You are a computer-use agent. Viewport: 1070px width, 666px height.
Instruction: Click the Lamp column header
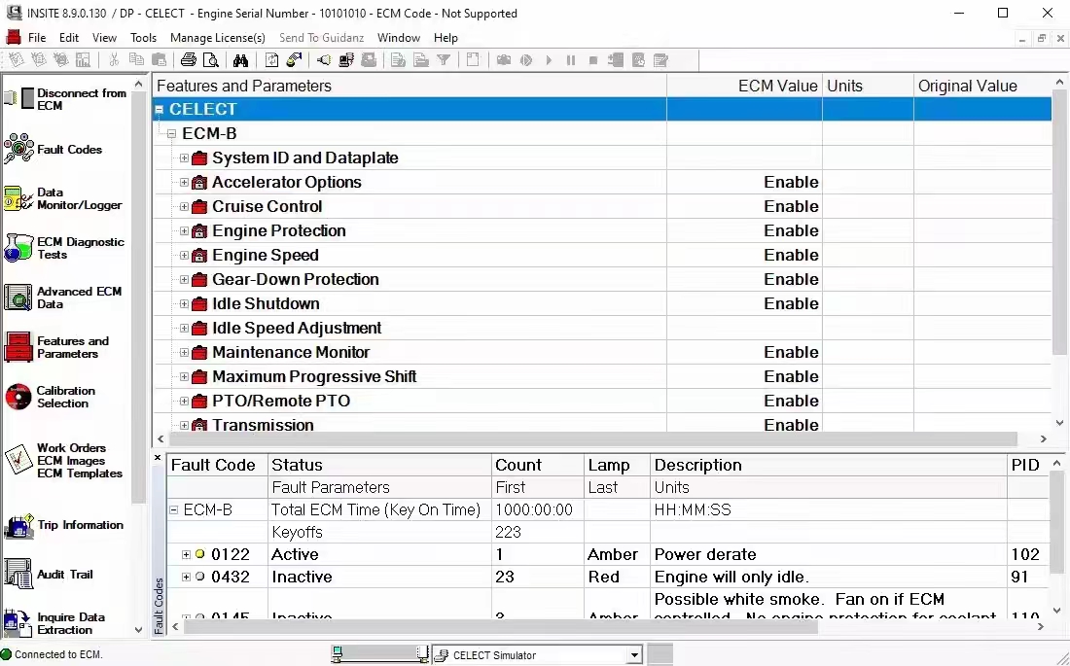617,465
